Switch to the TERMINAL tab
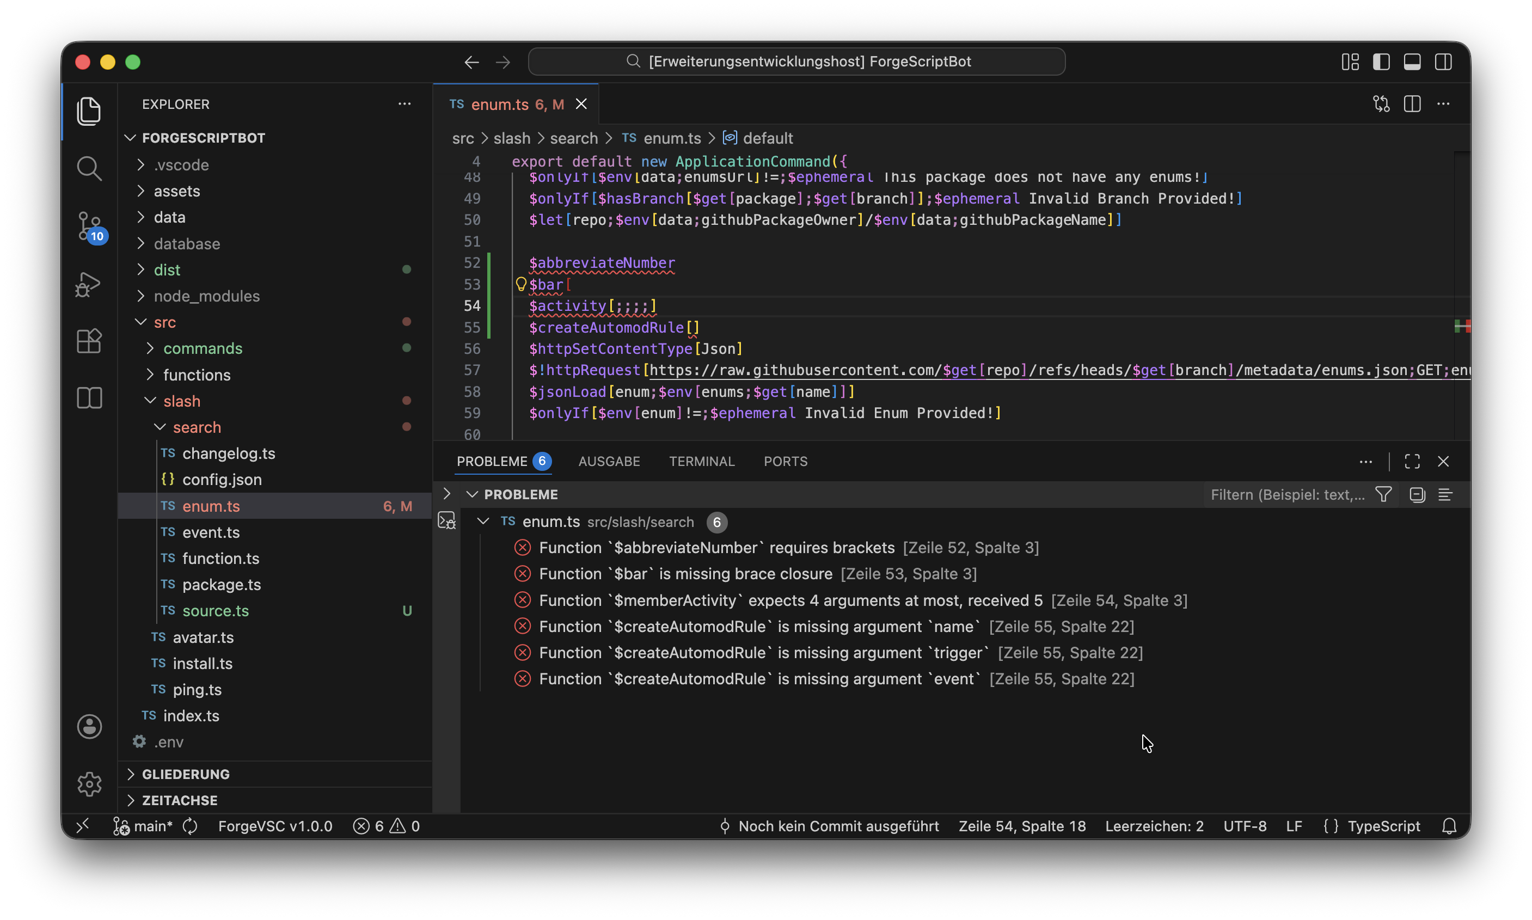1532x920 pixels. tap(701, 461)
